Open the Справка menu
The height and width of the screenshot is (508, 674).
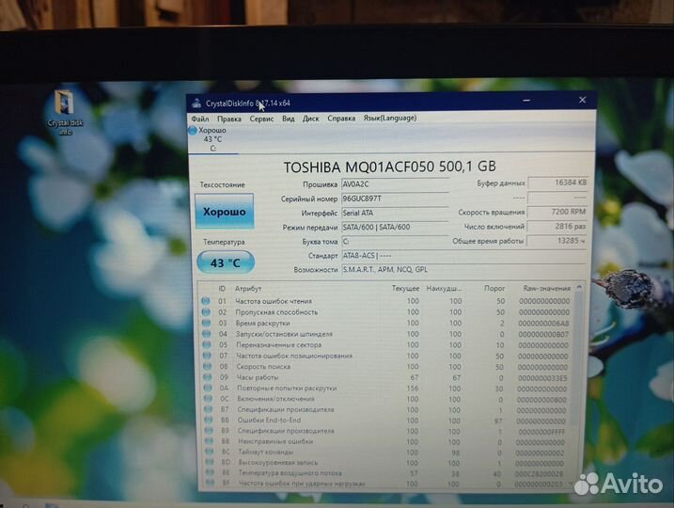tap(341, 119)
